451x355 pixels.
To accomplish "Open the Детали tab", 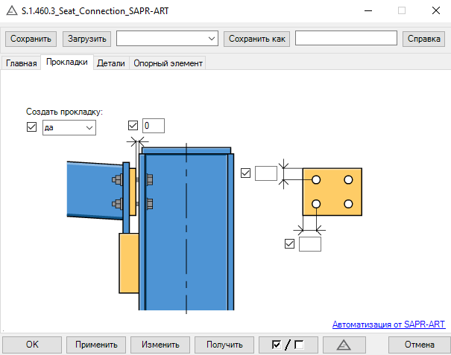I will pos(111,63).
